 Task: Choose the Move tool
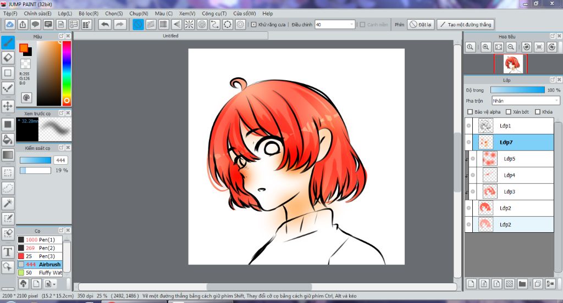click(x=8, y=106)
